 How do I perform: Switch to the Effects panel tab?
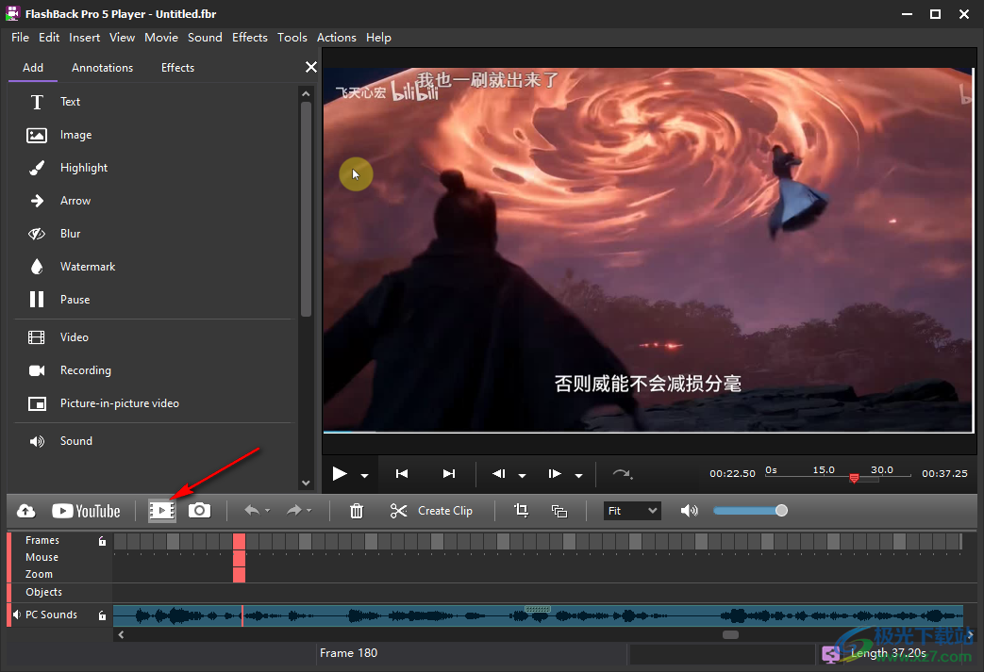(177, 68)
